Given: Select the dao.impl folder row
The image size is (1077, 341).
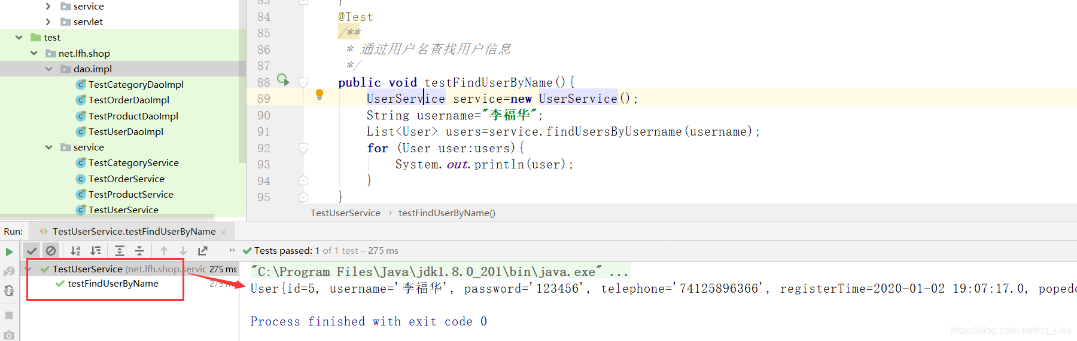Looking at the screenshot, I should click(x=119, y=69).
